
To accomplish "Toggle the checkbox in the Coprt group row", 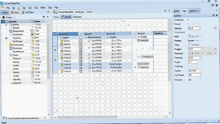I will [x=81, y=37].
